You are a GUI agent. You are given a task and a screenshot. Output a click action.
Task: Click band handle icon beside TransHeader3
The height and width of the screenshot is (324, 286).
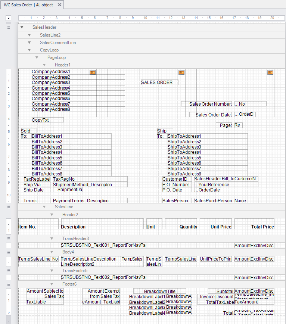click(9, 239)
